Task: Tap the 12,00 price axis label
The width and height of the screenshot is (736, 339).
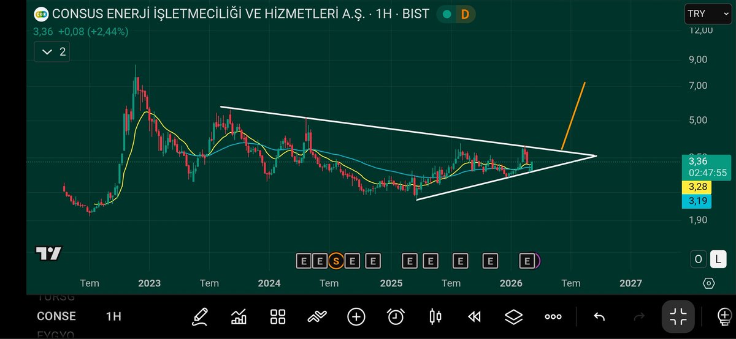Action: coord(700,31)
